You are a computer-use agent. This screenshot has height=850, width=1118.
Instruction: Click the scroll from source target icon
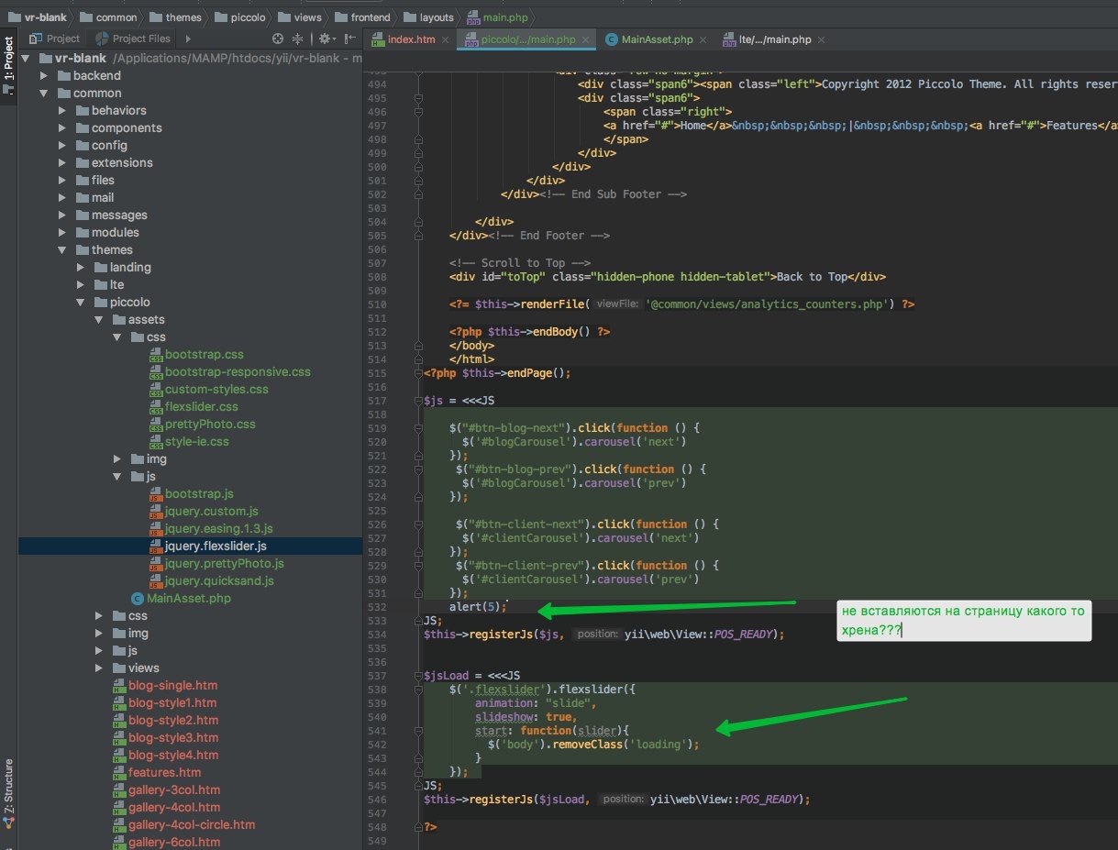[278, 39]
